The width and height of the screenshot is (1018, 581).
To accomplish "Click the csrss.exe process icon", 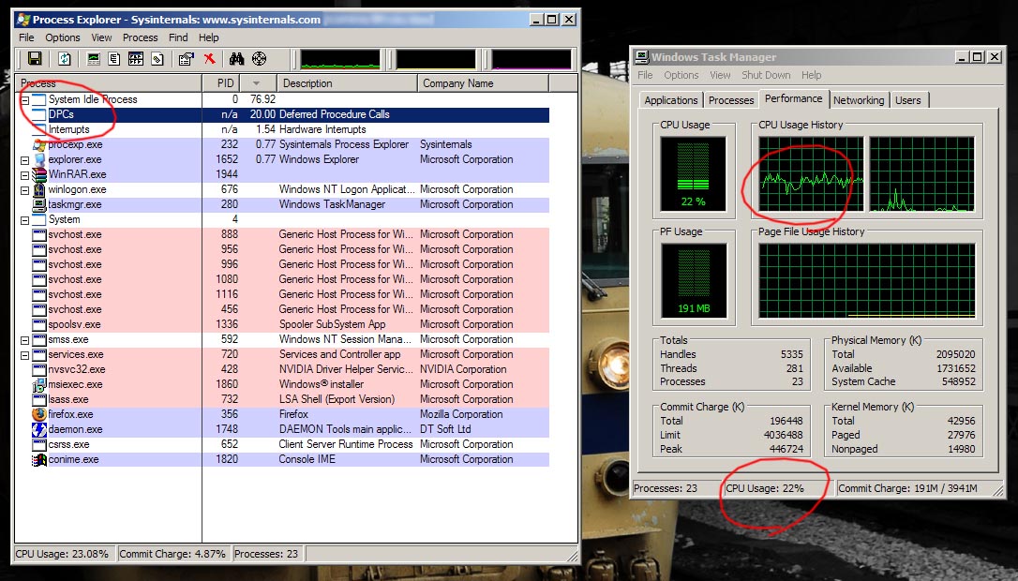I will (39, 445).
